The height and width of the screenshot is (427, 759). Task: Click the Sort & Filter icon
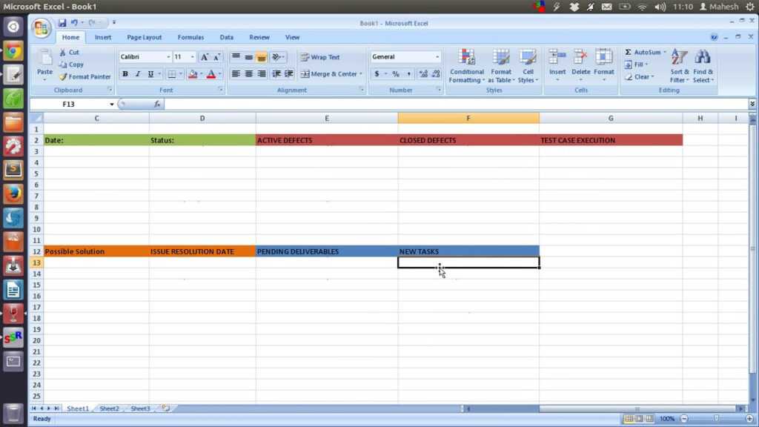point(679,65)
